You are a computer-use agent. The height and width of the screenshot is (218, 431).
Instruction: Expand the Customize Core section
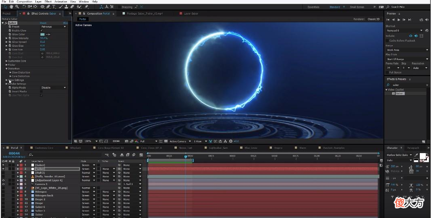click(x=6, y=61)
